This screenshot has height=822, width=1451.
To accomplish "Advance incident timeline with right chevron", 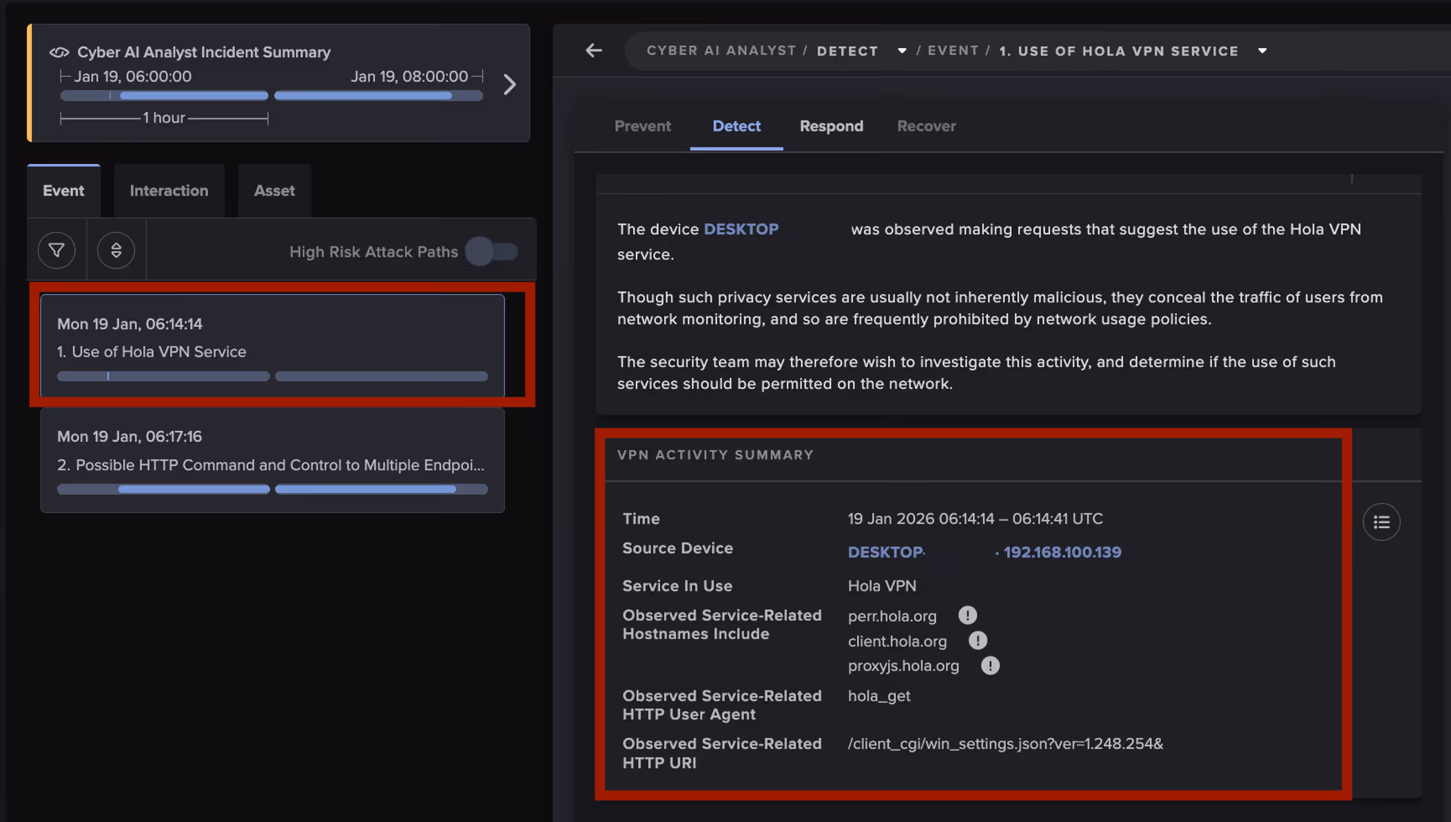I will pos(509,84).
